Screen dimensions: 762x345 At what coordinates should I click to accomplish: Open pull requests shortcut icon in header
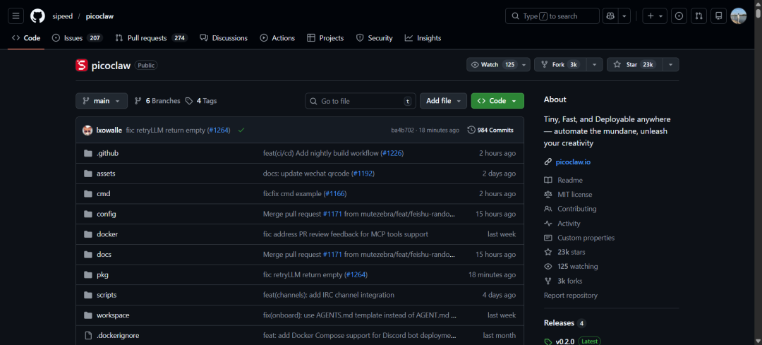click(x=698, y=16)
